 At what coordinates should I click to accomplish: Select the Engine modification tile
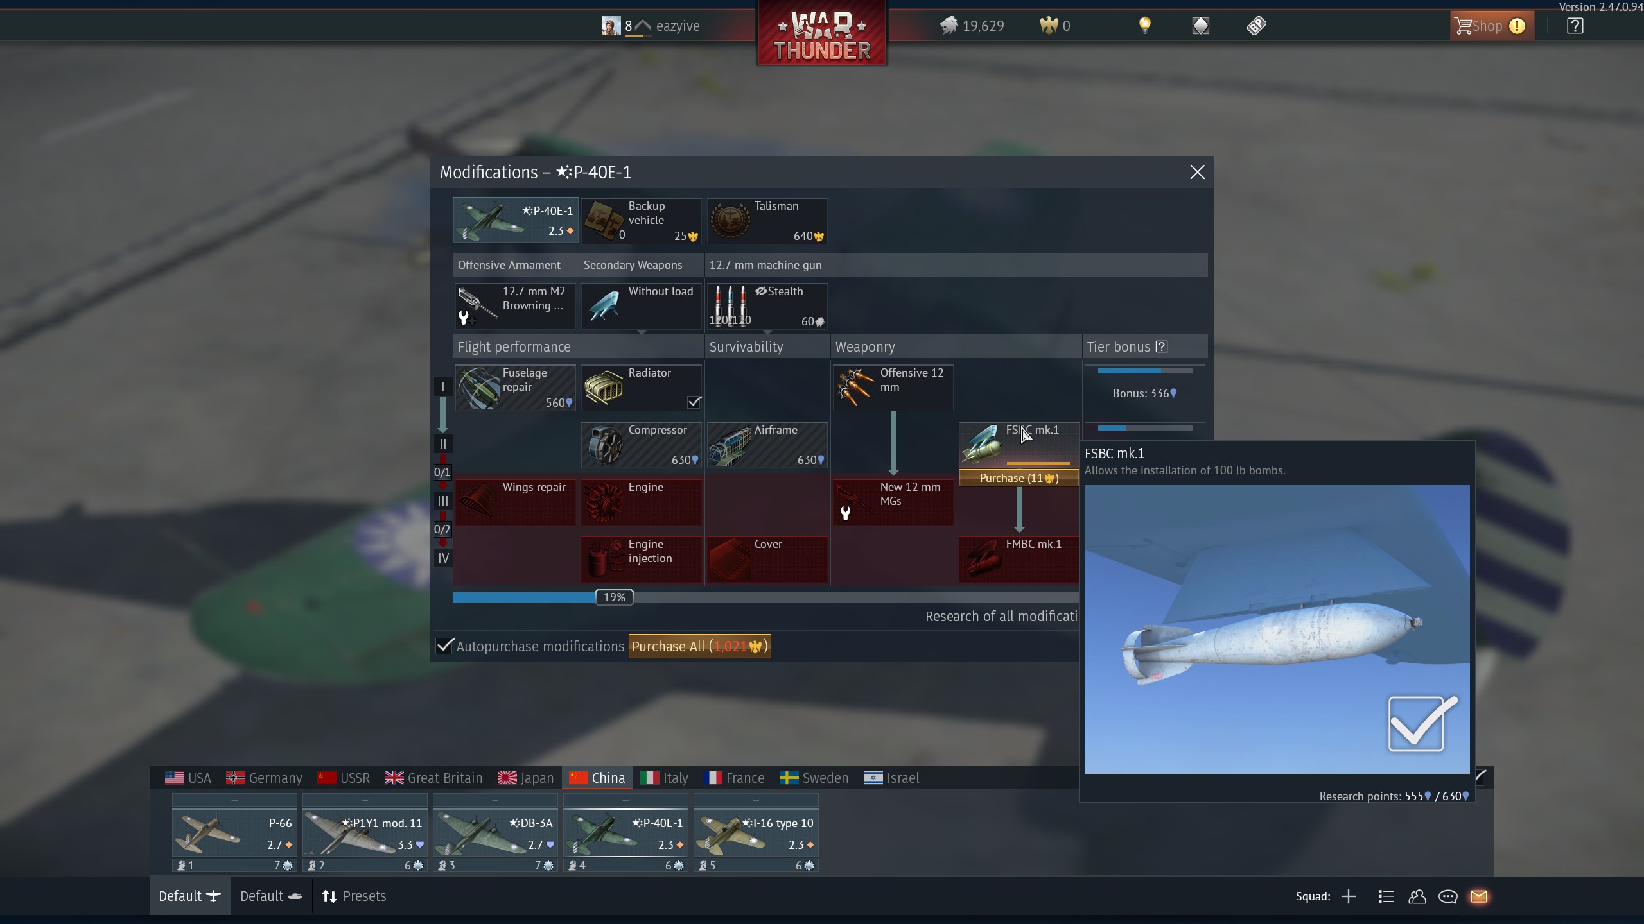(x=642, y=502)
